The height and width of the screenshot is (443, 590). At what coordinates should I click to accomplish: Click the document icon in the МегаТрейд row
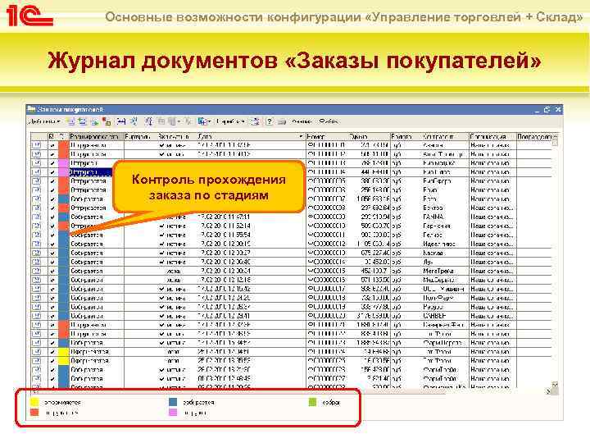pyautogui.click(x=36, y=271)
